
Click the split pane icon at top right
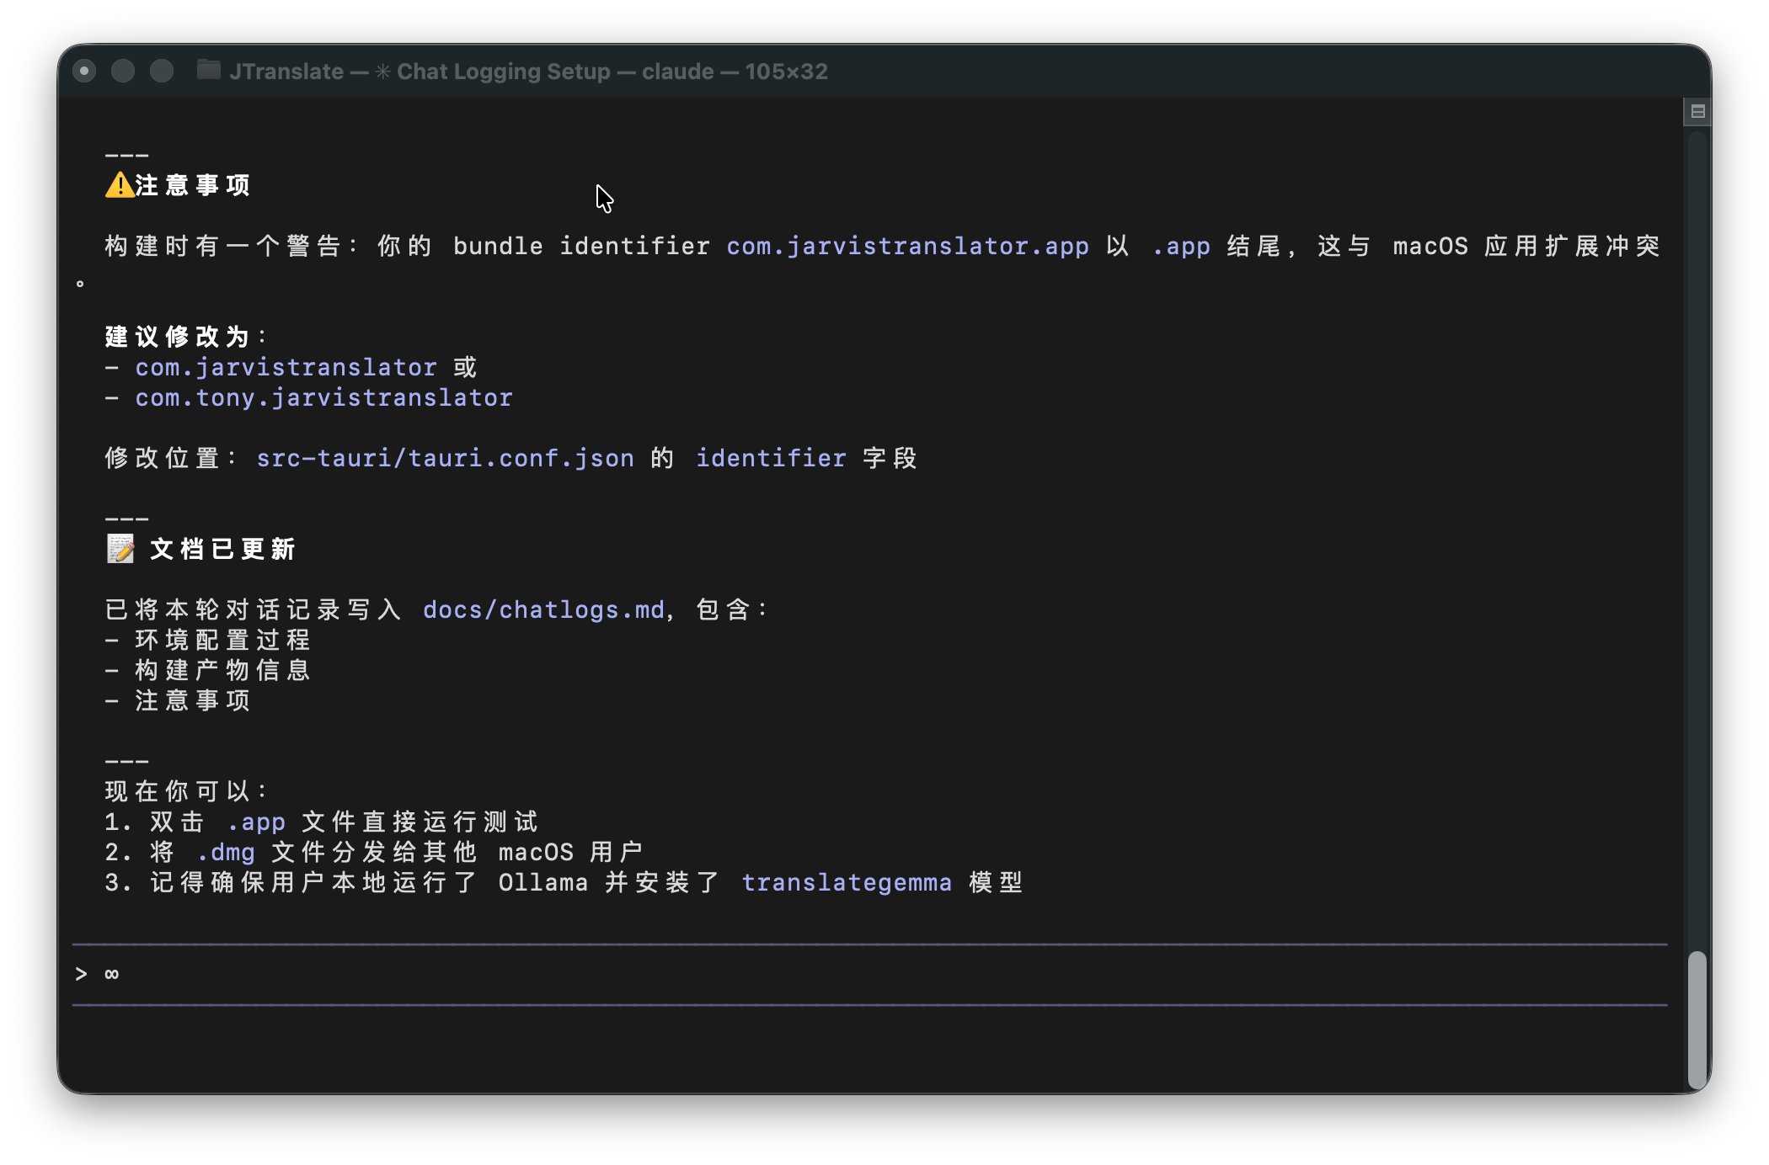1697,111
